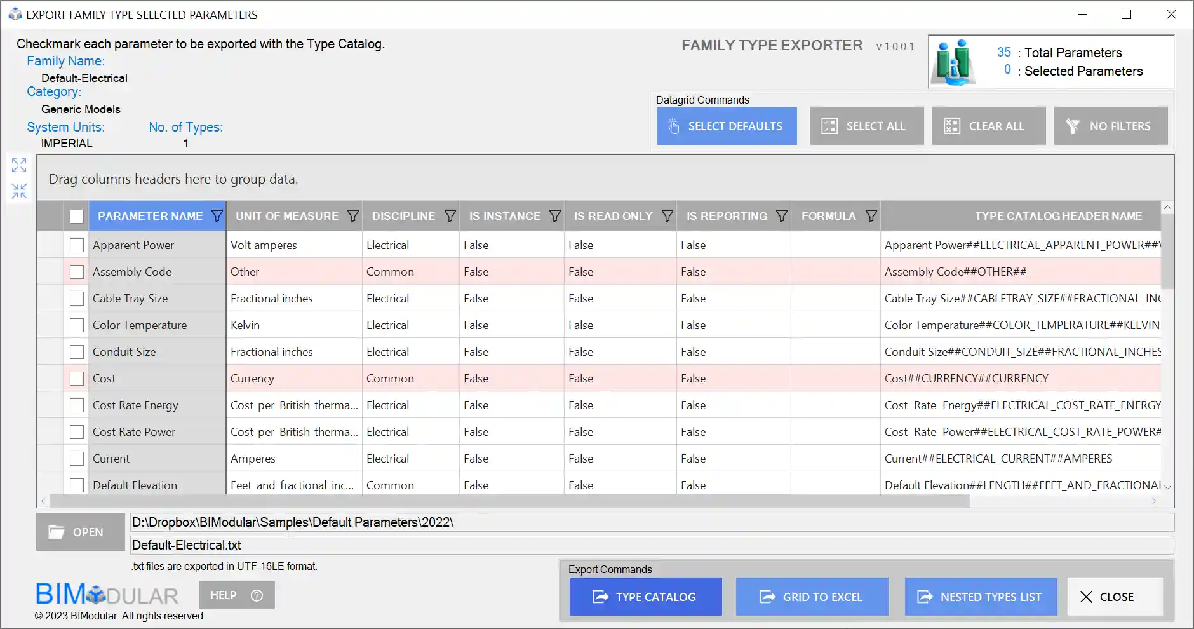This screenshot has width=1194, height=629.
Task: Toggle the select-all header checkbox
Action: (x=77, y=216)
